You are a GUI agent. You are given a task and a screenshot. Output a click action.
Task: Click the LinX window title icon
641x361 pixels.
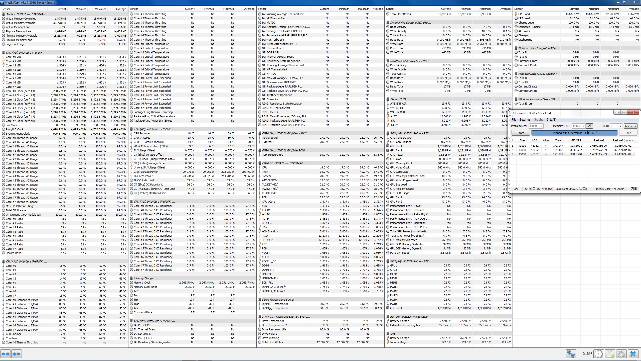point(512,113)
